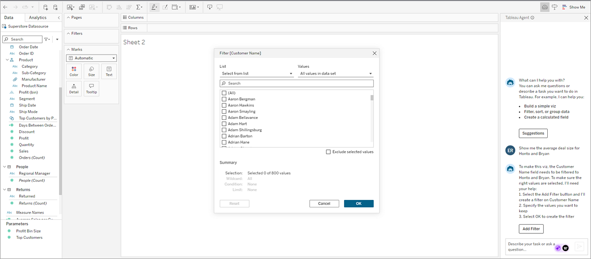Click the Tableau Agent info icon
591x259 pixels.
(532, 18)
